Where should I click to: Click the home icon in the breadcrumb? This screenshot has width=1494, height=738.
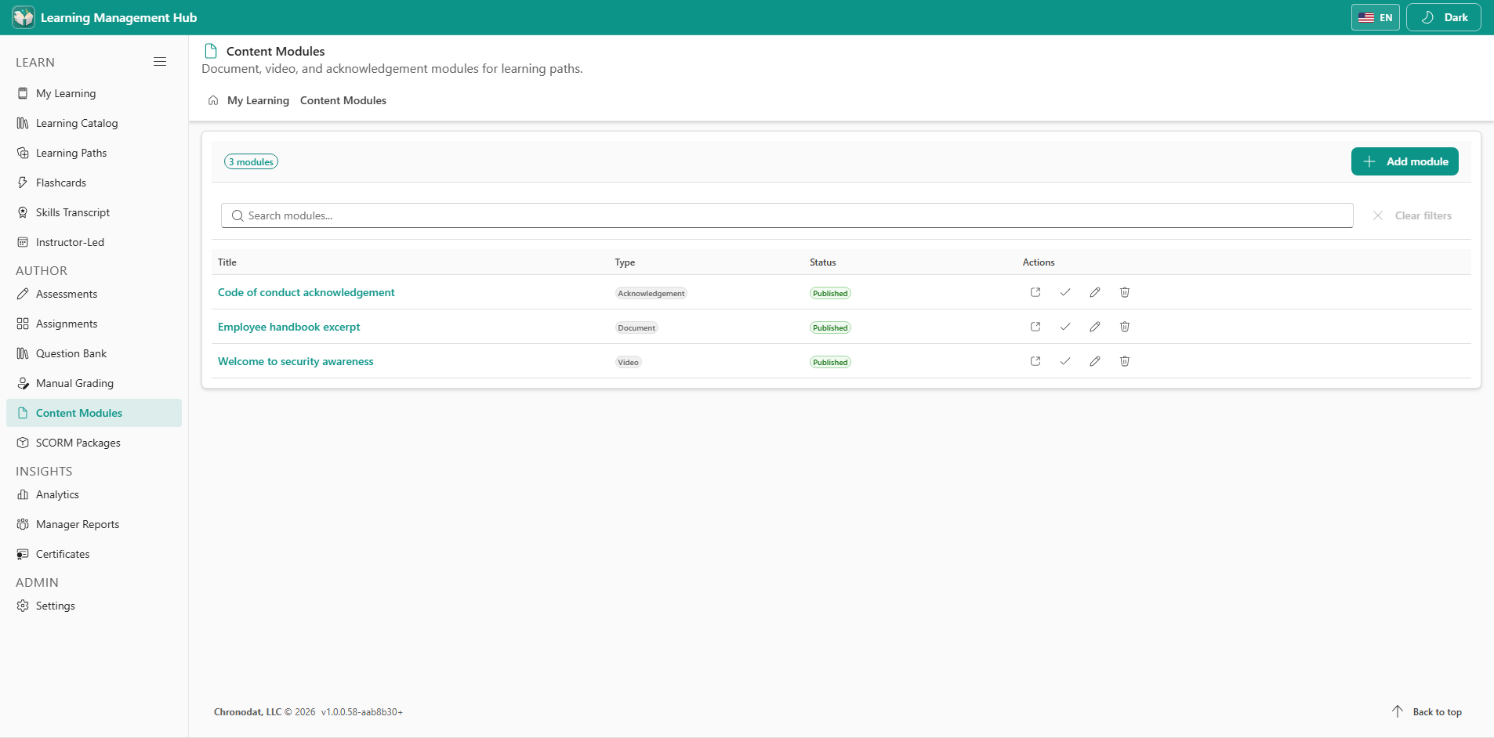click(x=213, y=100)
